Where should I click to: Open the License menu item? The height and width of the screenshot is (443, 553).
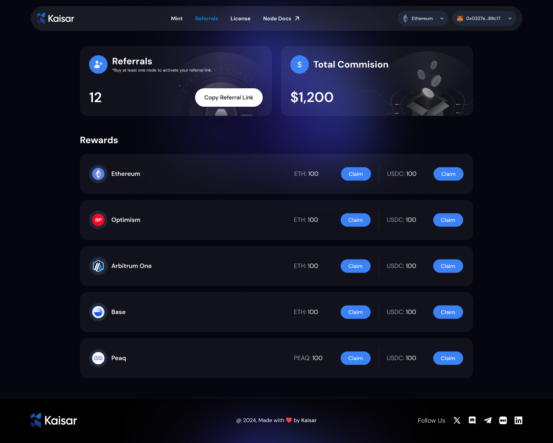(x=240, y=18)
